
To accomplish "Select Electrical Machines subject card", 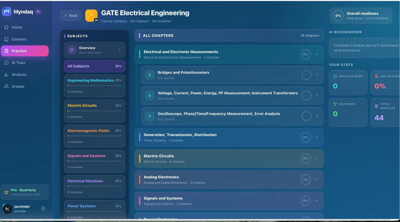I will [x=94, y=187].
